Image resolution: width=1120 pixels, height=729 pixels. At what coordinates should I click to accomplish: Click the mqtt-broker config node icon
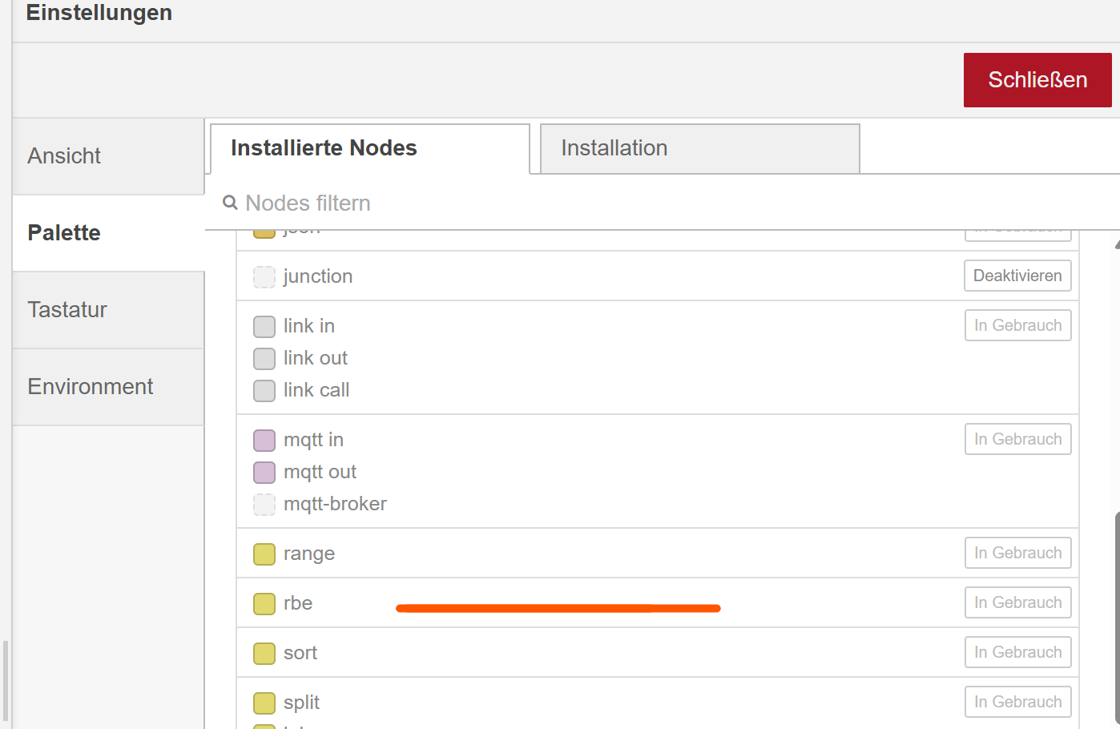click(264, 504)
